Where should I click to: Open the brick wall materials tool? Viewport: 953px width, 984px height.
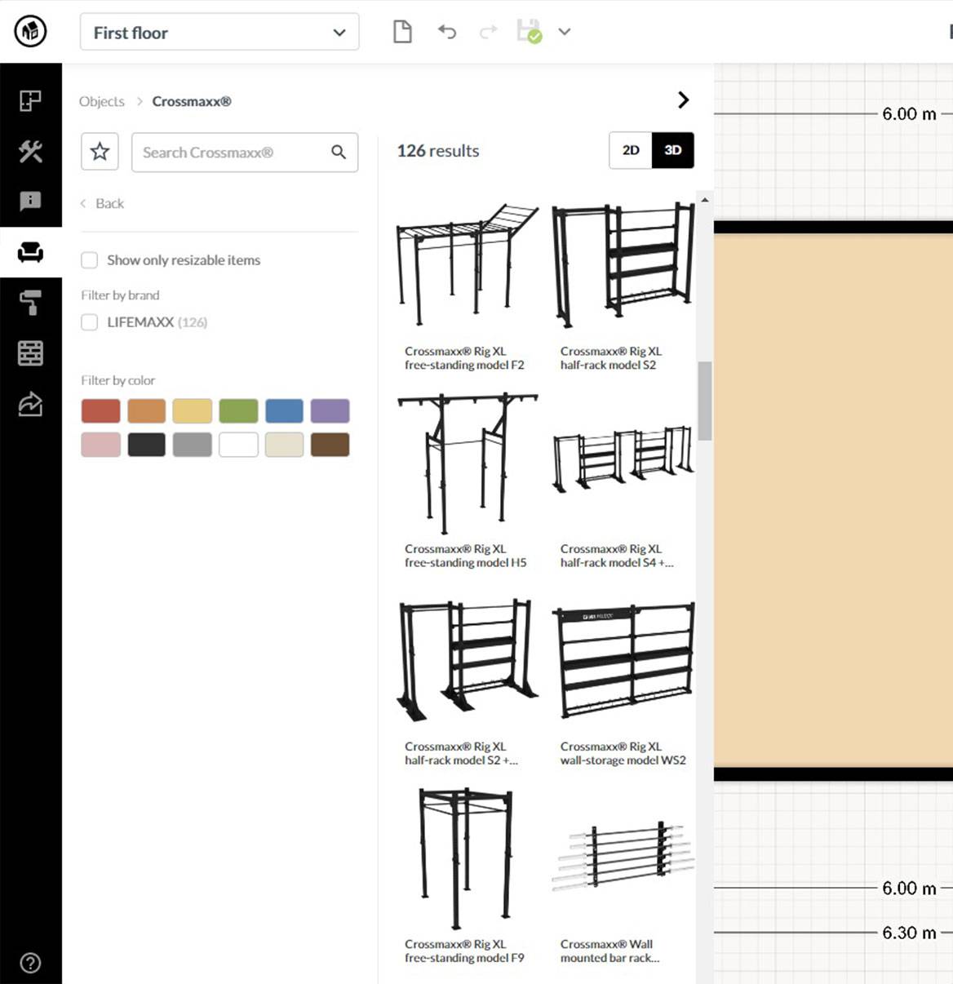pyautogui.click(x=30, y=353)
